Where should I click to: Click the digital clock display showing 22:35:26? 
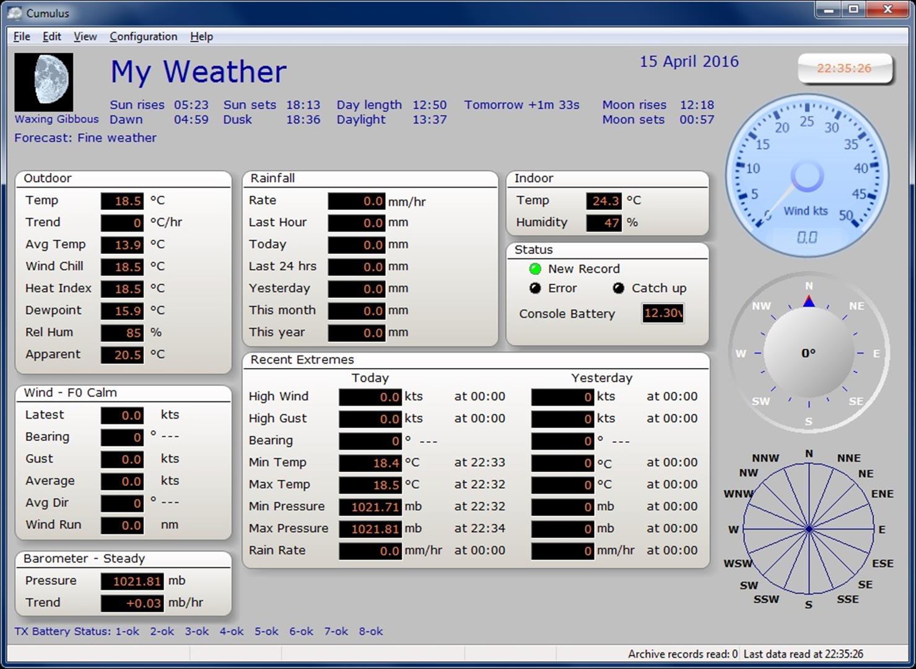(844, 68)
